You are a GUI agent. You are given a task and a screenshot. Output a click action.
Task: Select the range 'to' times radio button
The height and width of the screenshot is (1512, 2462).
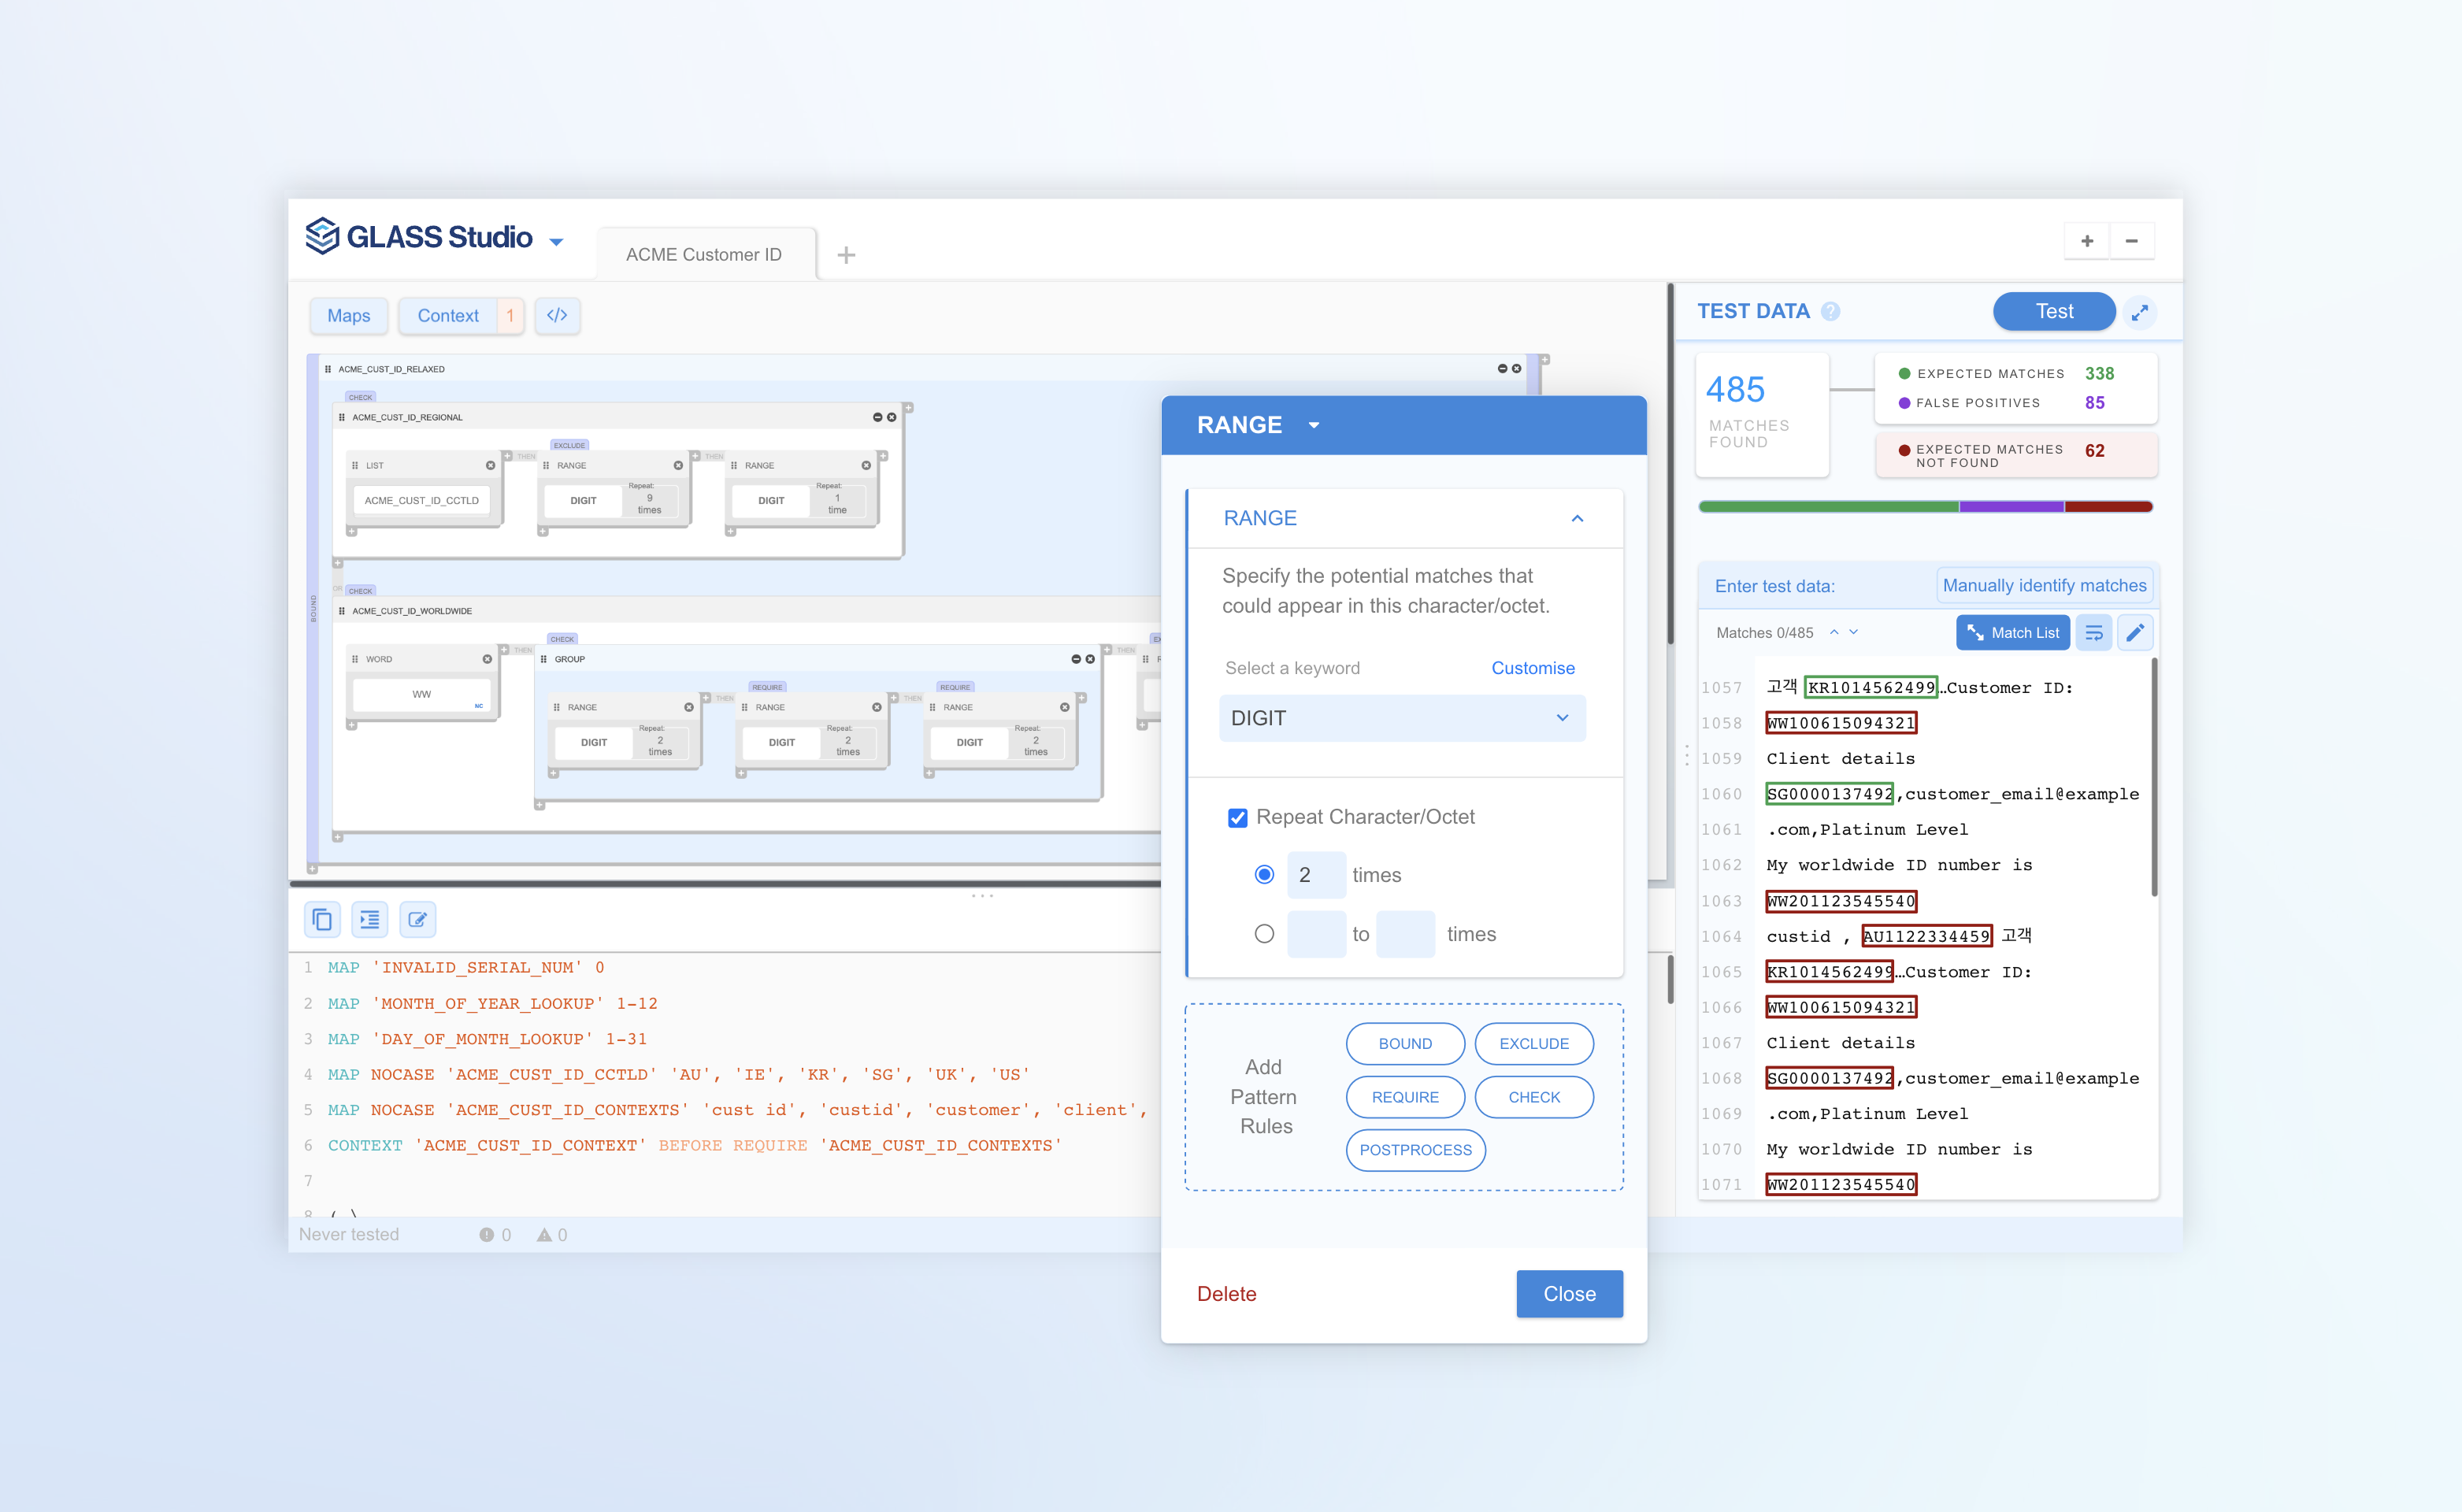coord(1264,934)
